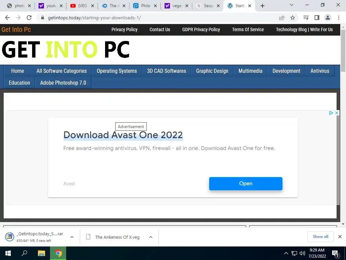
Task: Open the notification center icon
Action: tap(336, 254)
